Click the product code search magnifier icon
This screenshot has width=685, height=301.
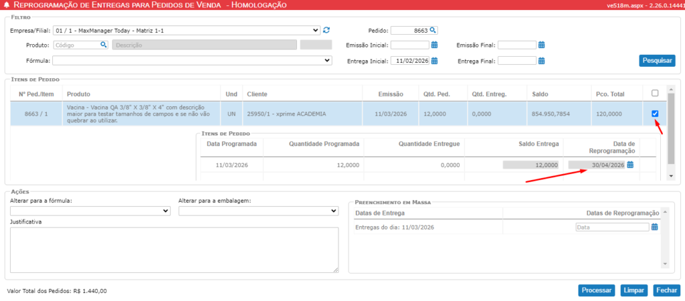(x=104, y=45)
